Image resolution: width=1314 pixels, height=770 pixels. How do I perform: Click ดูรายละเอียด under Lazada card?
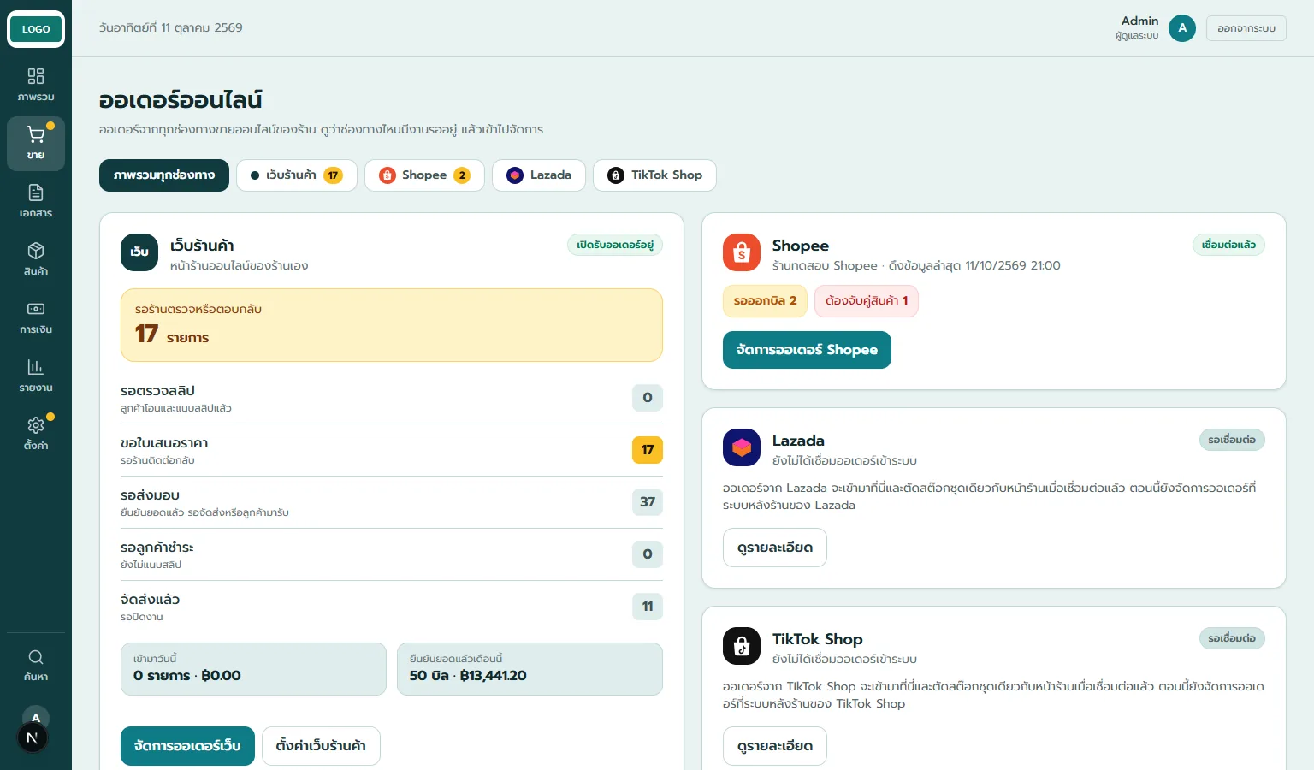tap(775, 548)
